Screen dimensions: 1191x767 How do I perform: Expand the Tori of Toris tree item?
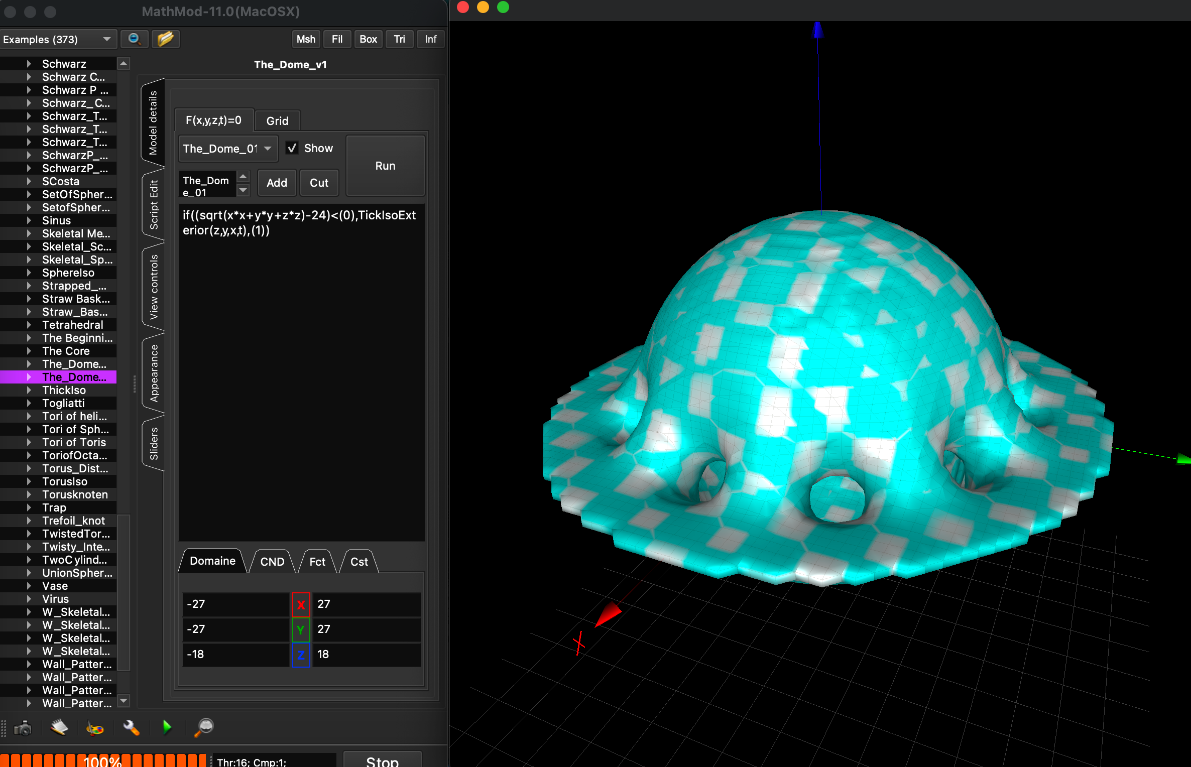coord(29,442)
